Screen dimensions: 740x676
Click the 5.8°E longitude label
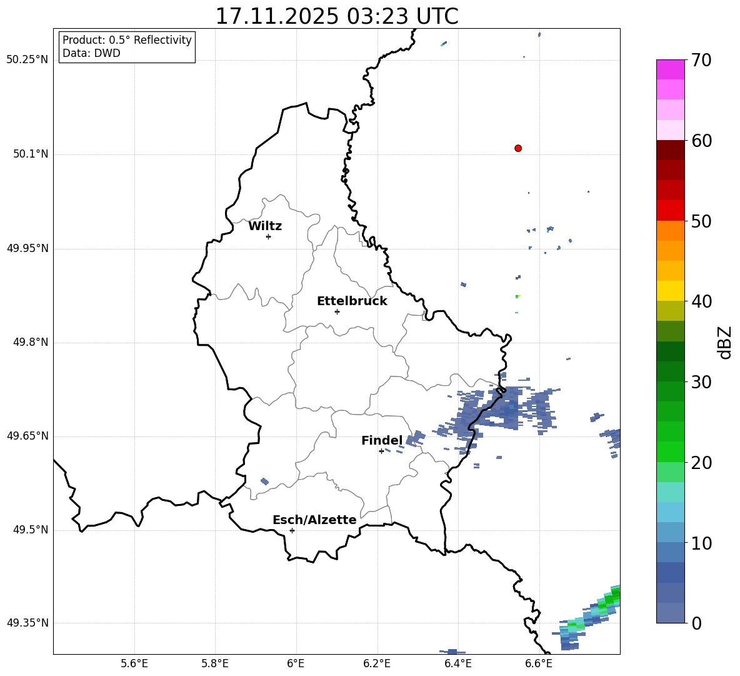(215, 663)
